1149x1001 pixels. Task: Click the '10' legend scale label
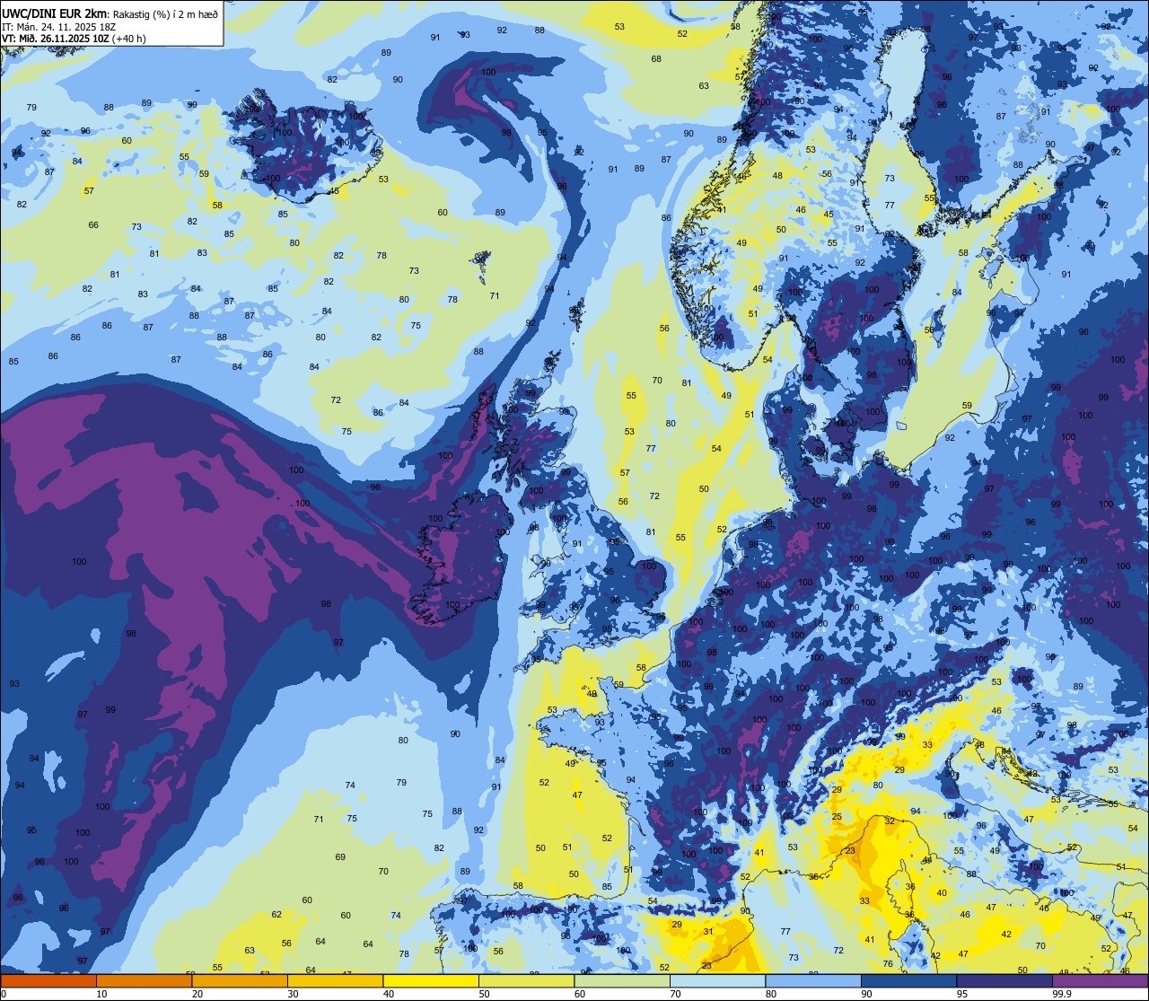pyautogui.click(x=101, y=994)
